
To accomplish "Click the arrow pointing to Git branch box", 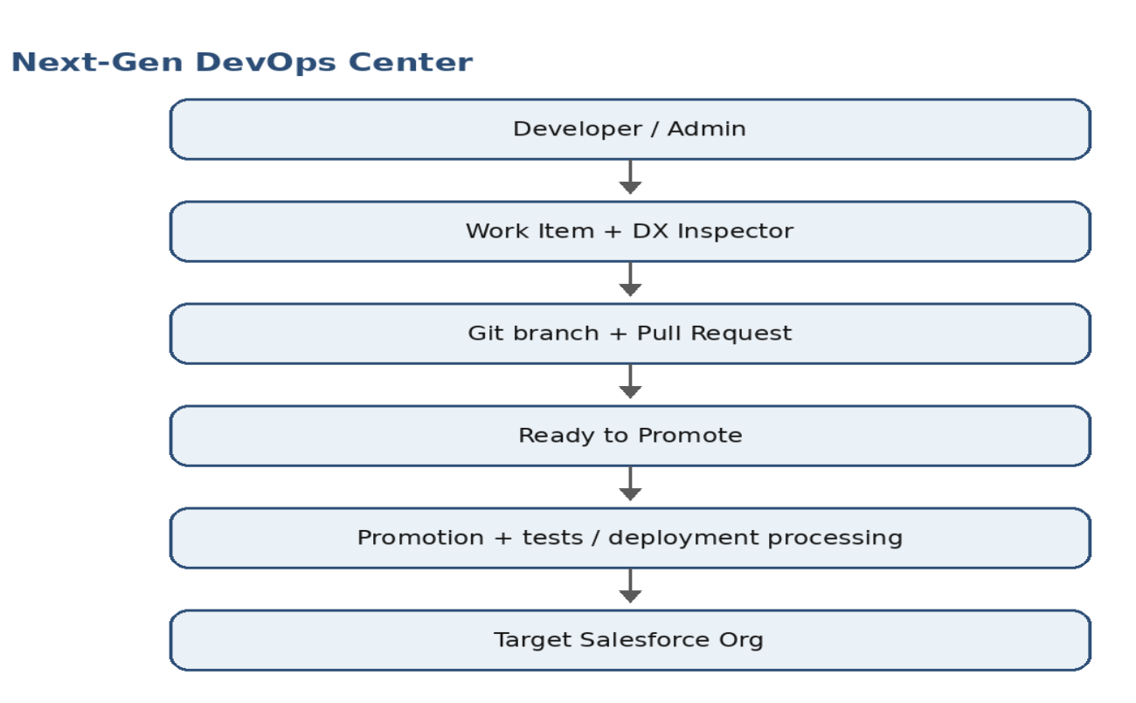I will click(x=630, y=279).
